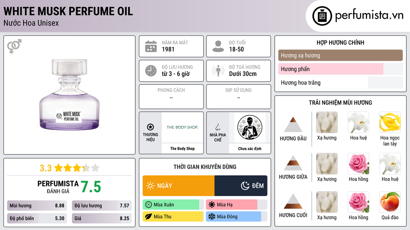This screenshot has height=230, width=410.
Task: Click the Giá 8.25 score bar
Action: click(x=102, y=218)
